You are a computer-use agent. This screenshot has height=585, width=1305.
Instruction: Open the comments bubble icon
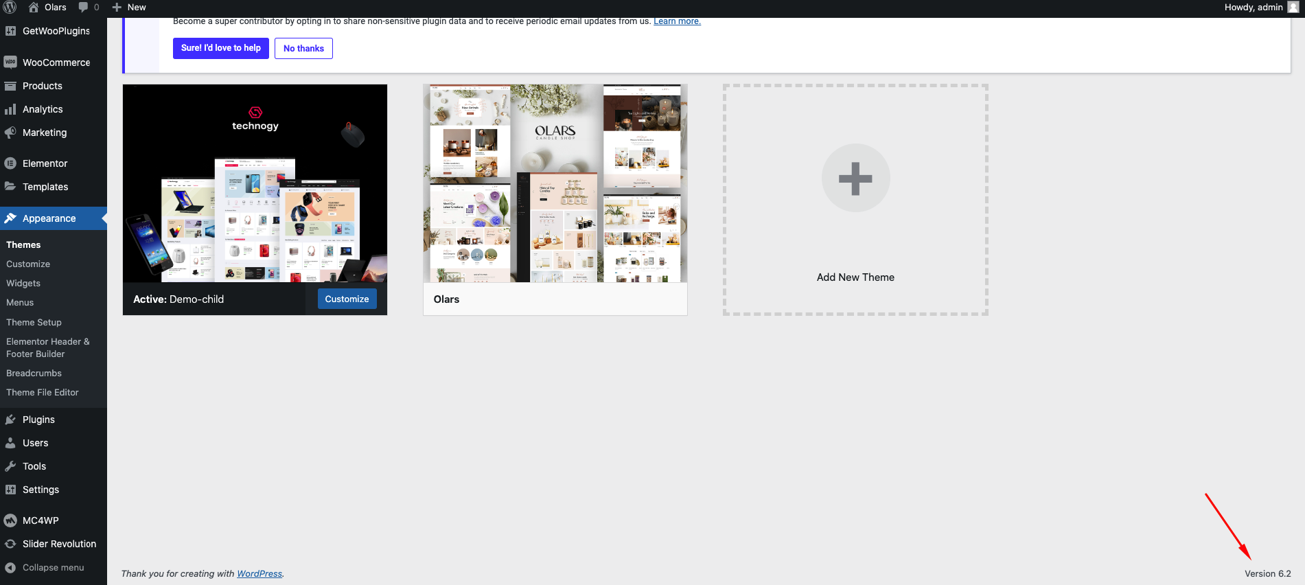[83, 7]
